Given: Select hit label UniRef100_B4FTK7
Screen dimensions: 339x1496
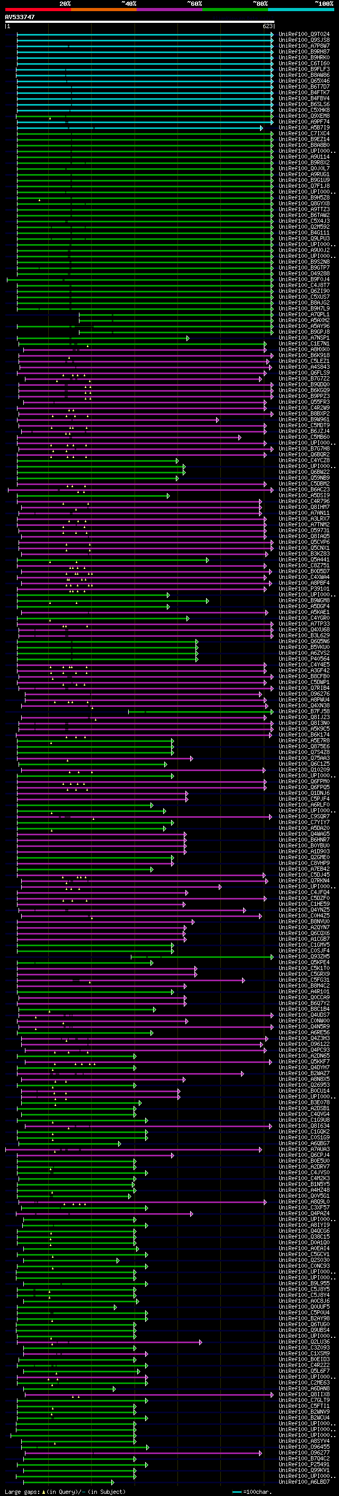Looking at the screenshot, I should pyautogui.click(x=304, y=93).
